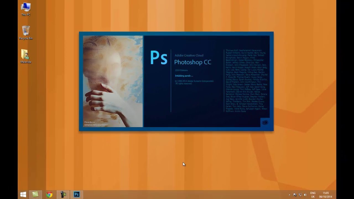The height and width of the screenshot is (199, 354).
Task: Click the camcorder recorder taskbar icon
Action: coord(63,195)
